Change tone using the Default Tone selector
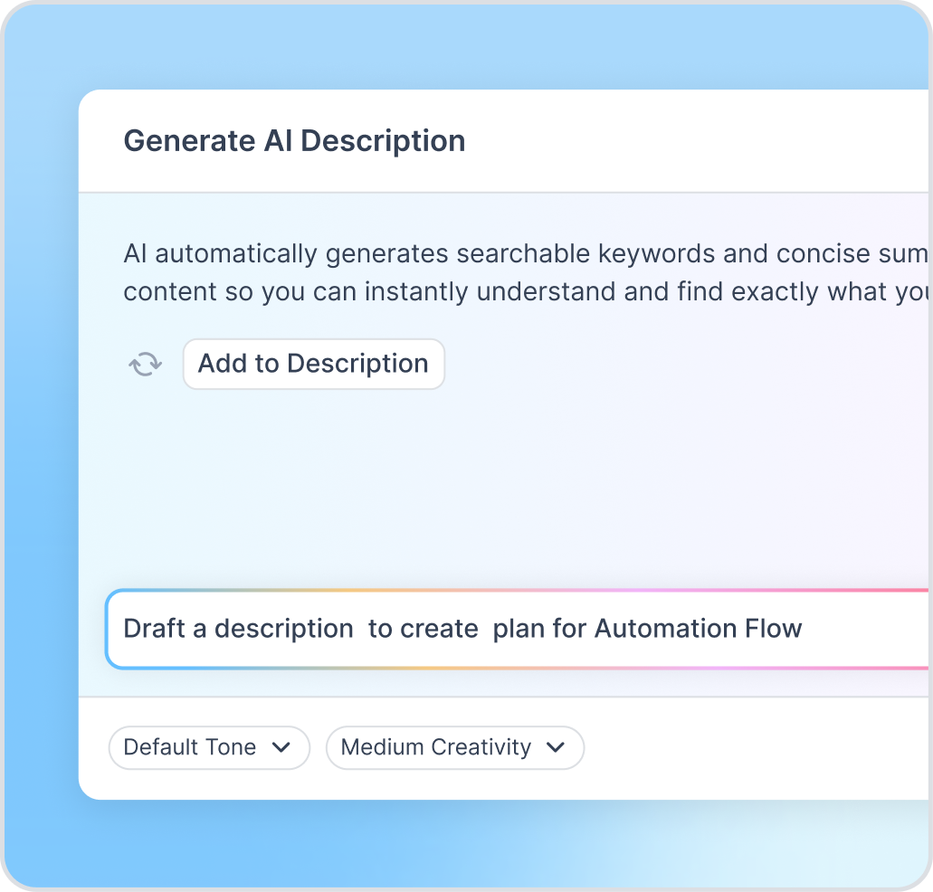 click(209, 747)
